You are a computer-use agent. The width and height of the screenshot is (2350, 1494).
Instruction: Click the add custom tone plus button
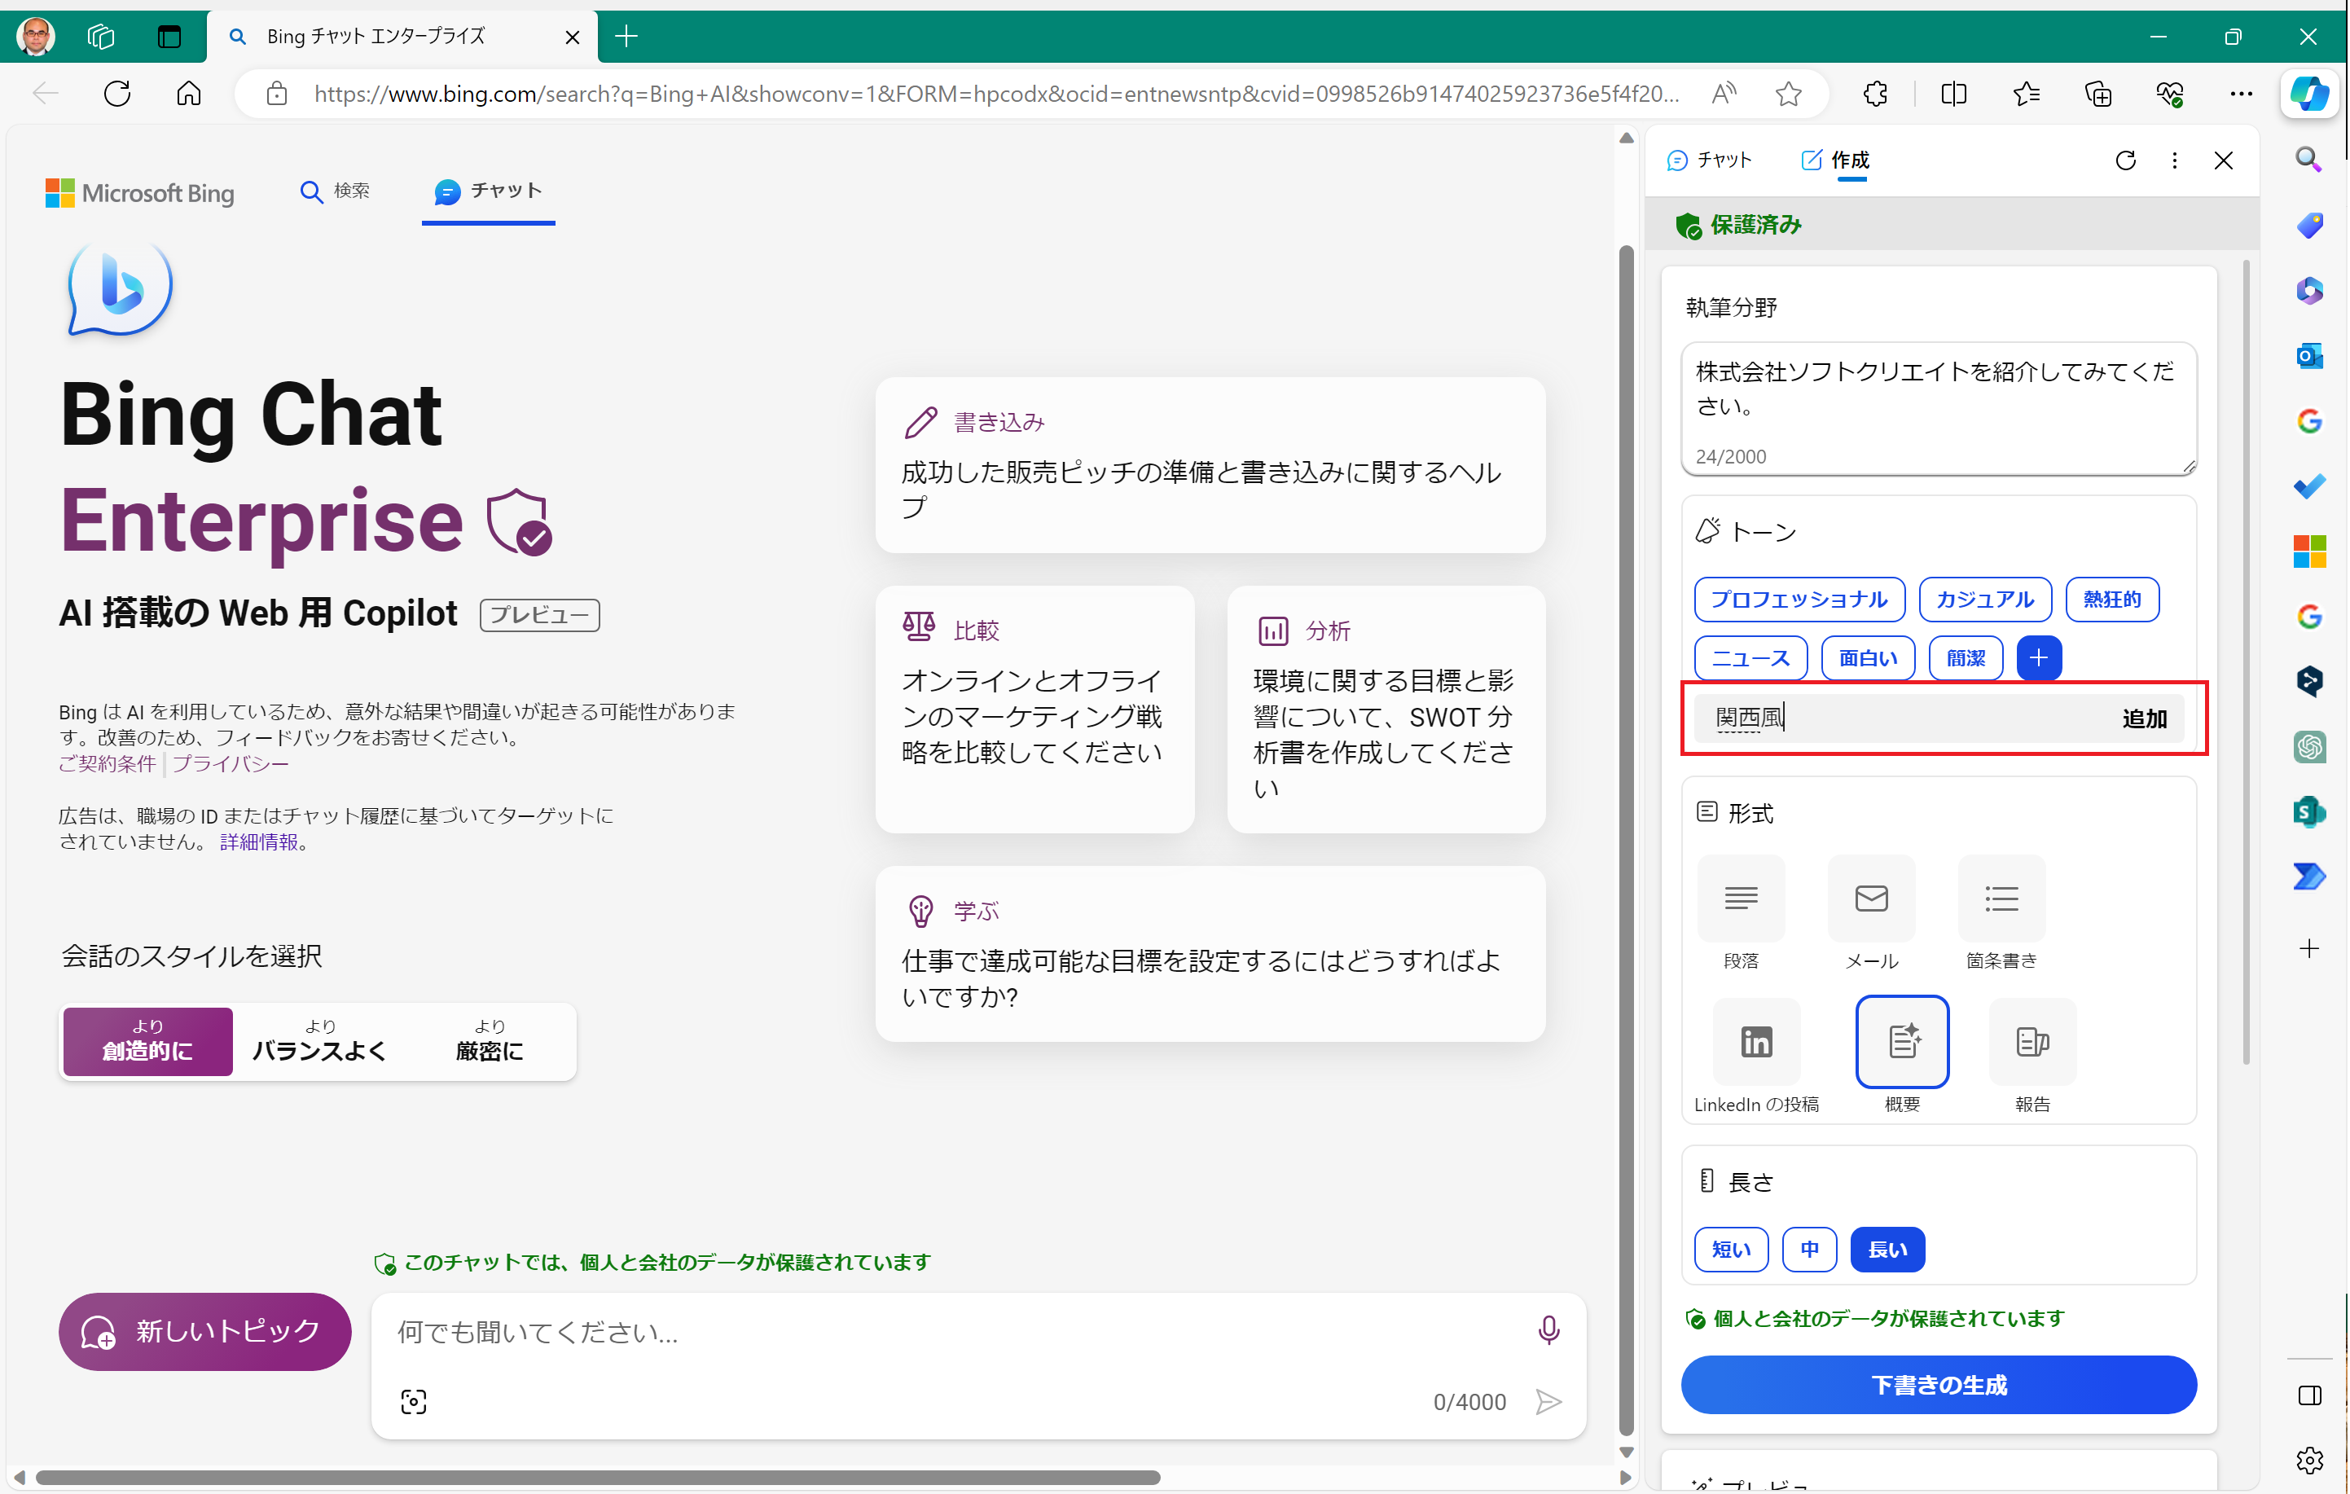(2039, 657)
